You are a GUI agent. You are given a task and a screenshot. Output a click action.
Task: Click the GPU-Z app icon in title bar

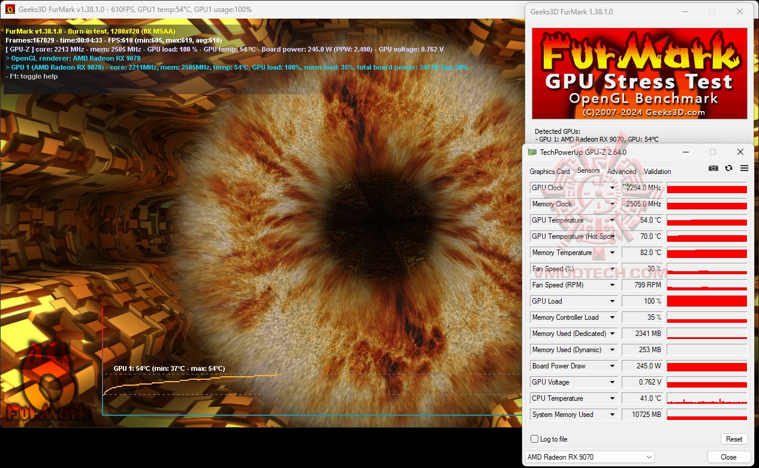pos(532,152)
